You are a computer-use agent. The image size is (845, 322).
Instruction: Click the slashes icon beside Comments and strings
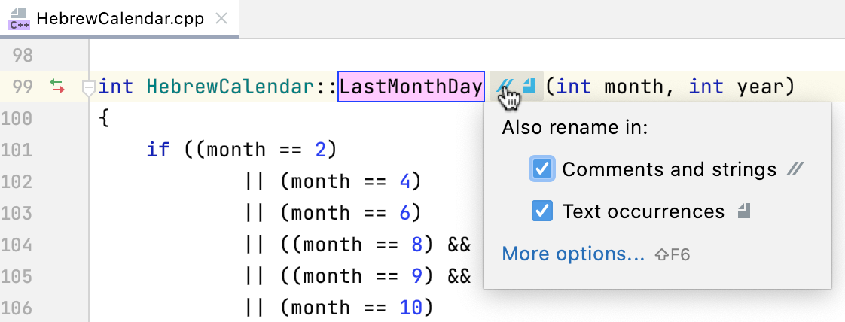(795, 169)
